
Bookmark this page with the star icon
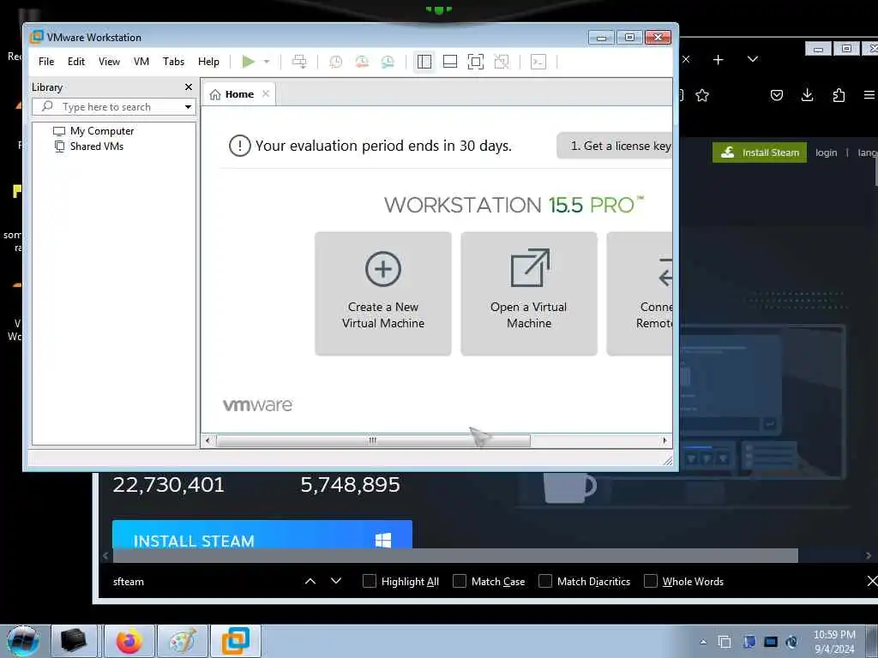pyautogui.click(x=702, y=95)
